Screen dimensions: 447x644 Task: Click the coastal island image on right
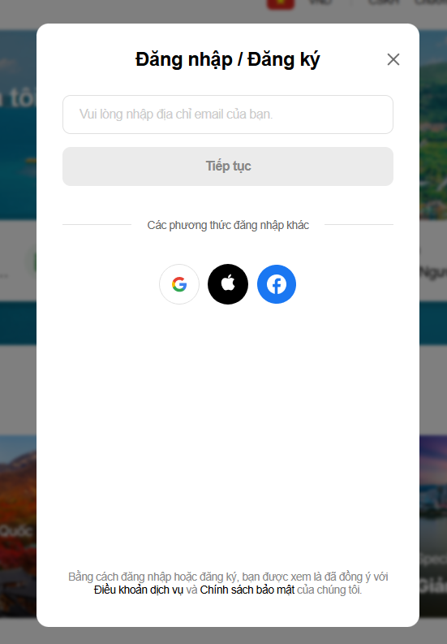(433, 123)
